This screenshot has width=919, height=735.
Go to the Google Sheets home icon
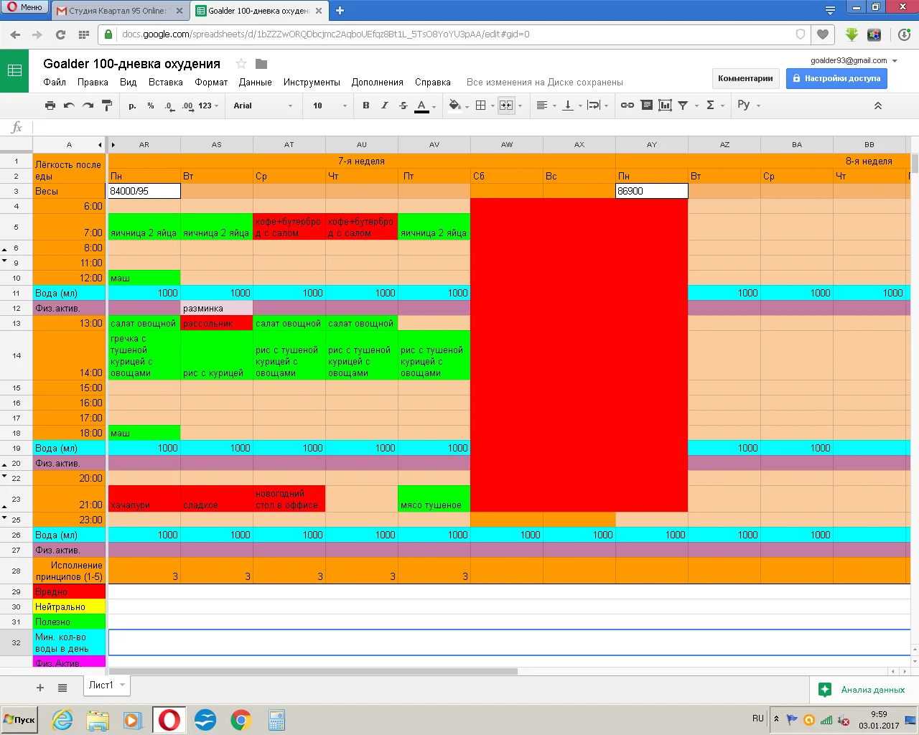coord(14,70)
